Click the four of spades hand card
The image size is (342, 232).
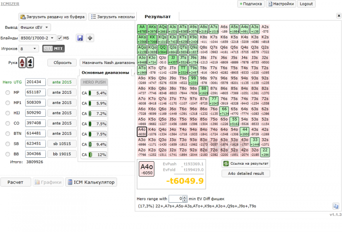pos(30,63)
